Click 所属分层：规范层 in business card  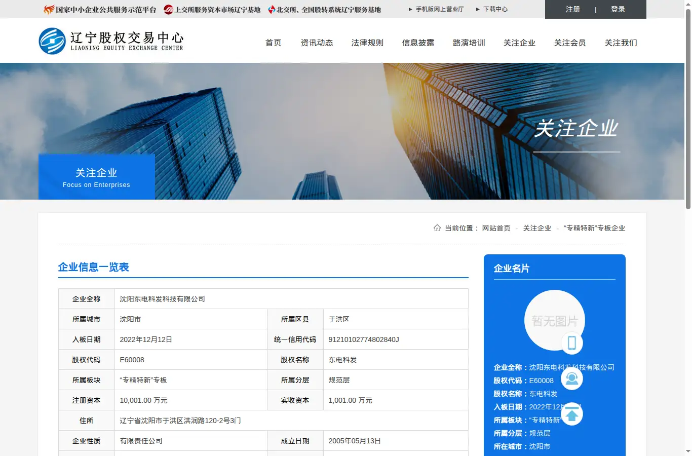[x=522, y=433]
